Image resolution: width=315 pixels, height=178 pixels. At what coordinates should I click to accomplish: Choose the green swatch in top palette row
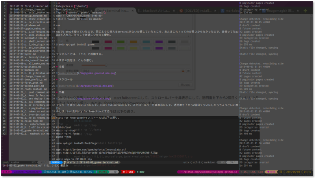coord(121,42)
